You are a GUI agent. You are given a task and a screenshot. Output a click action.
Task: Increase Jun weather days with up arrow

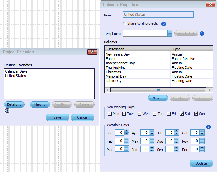point(152,147)
